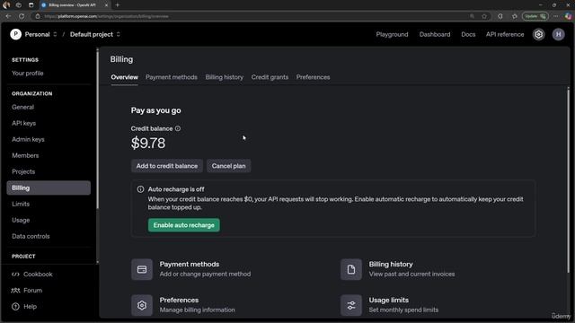Open API keys in sidebar
575x323 pixels.
click(24, 124)
